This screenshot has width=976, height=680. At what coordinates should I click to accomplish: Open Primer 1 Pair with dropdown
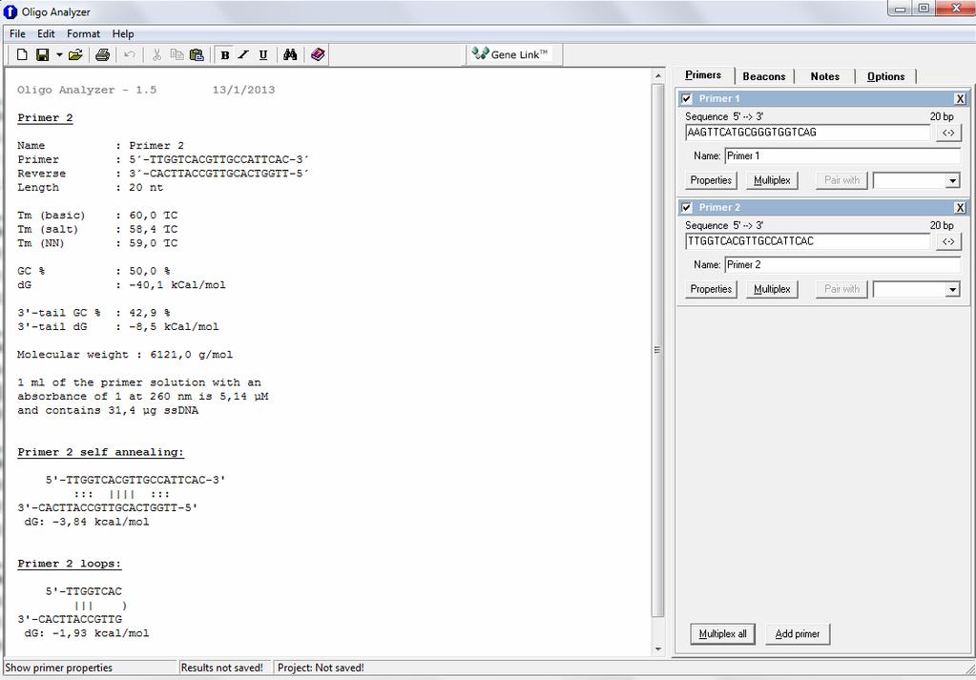(952, 181)
